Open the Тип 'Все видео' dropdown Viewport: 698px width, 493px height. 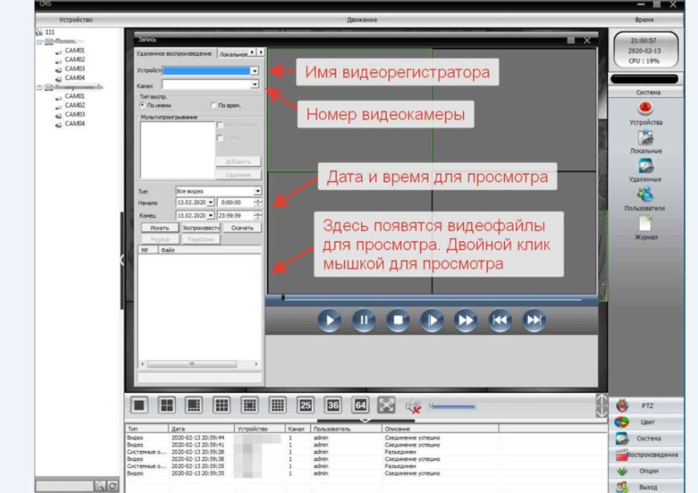[x=258, y=191]
